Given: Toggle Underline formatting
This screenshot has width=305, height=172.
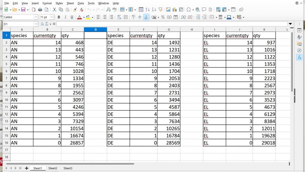Looking at the screenshot, I should pyautogui.click(x=72, y=17).
